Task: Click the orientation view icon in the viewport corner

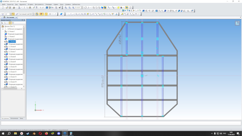Action: coord(237,23)
